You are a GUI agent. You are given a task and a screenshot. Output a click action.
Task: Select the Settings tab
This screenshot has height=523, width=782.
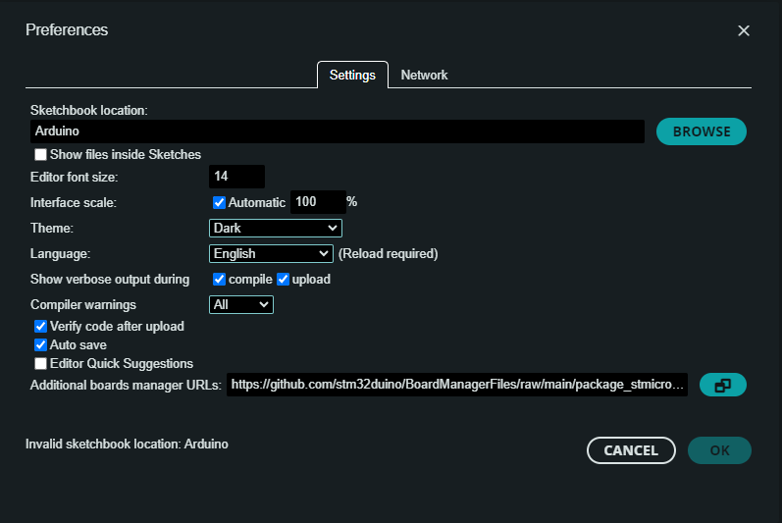point(352,76)
